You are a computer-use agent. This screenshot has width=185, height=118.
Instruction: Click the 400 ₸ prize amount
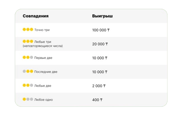pyautogui.click(x=97, y=100)
